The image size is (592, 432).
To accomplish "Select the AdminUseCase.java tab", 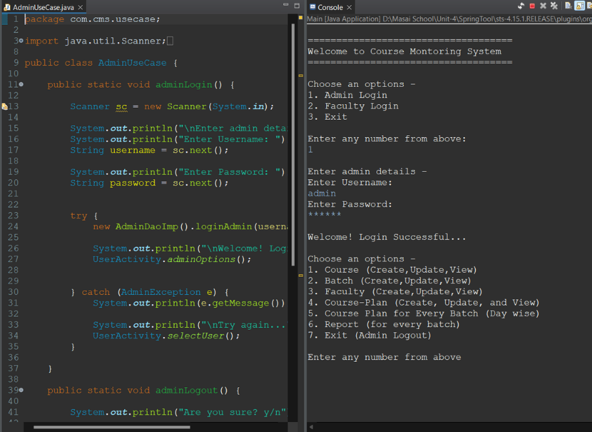I will point(43,7).
